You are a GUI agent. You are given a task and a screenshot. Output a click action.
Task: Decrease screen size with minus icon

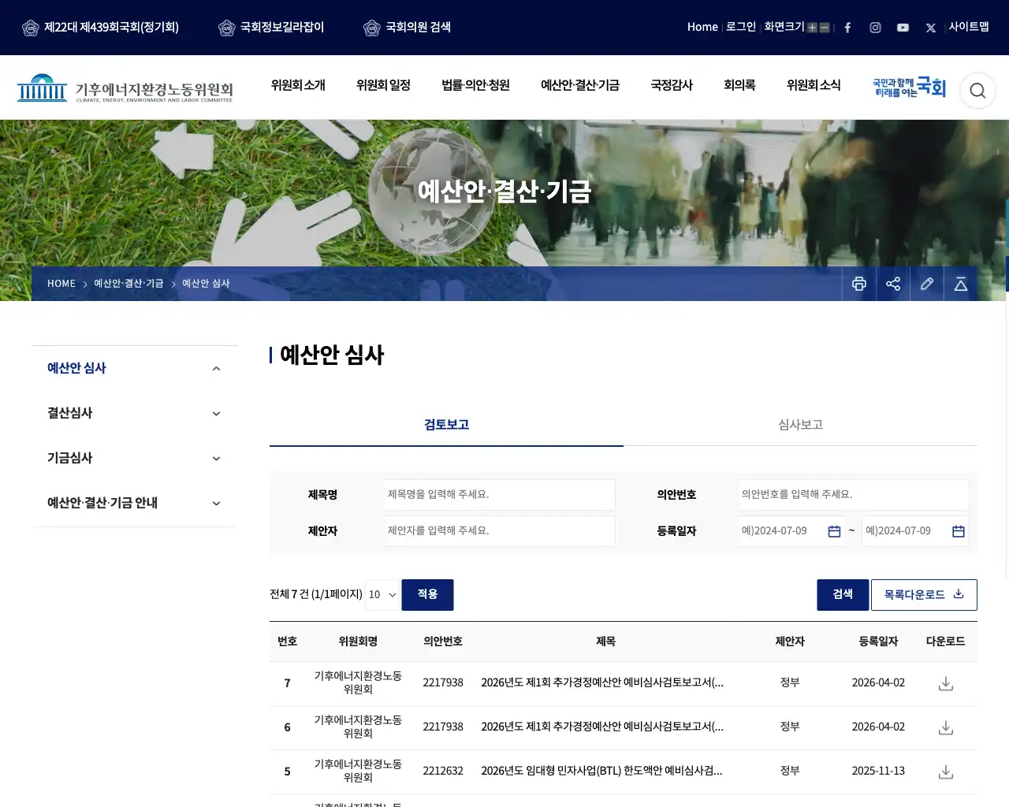coord(825,28)
